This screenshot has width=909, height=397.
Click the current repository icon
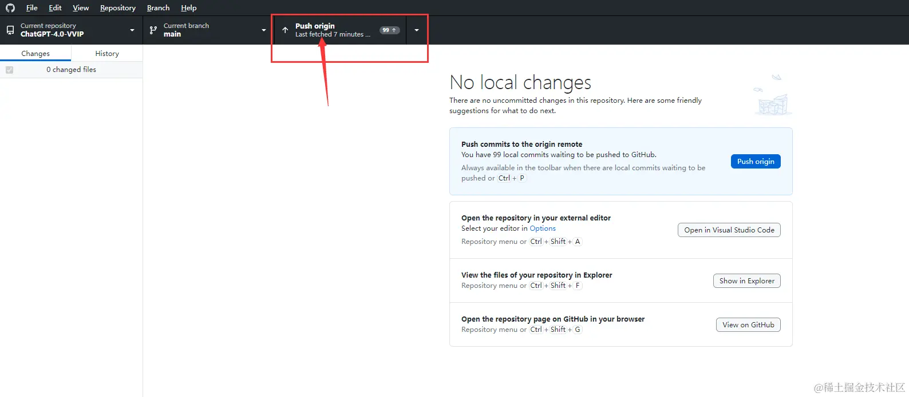click(10, 30)
